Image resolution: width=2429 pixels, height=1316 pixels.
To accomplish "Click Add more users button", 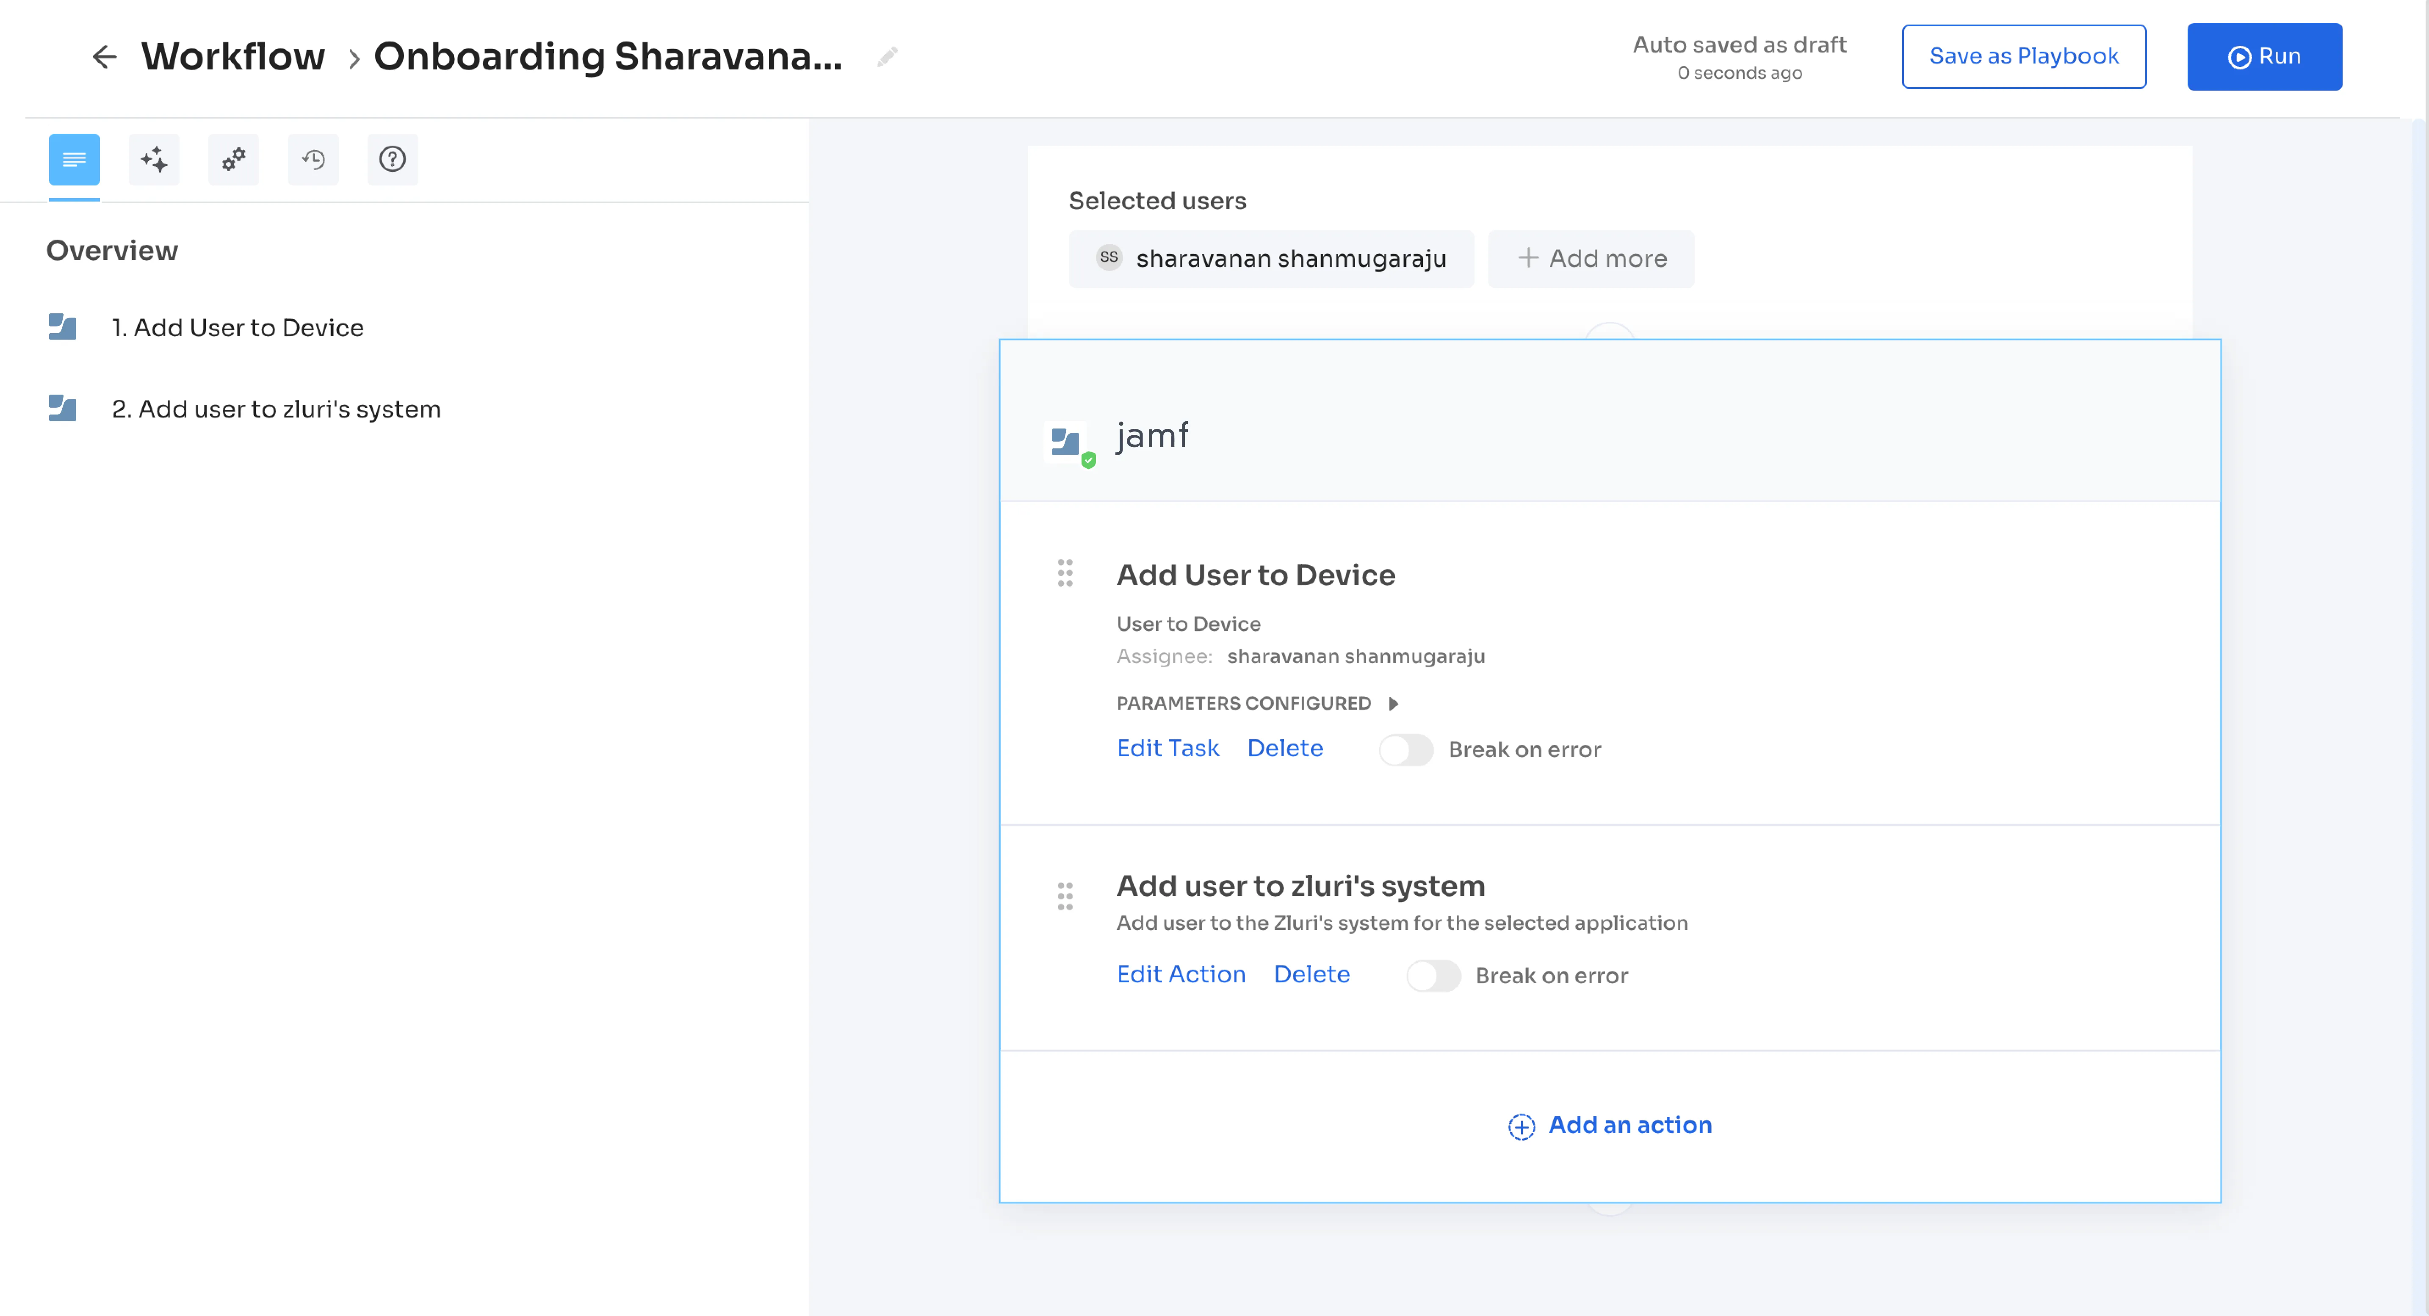I will [1591, 258].
